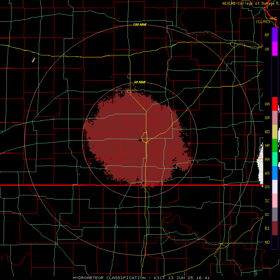Select the yellow BD legend swatch
This screenshot has width=280, height=280.
(275, 132)
